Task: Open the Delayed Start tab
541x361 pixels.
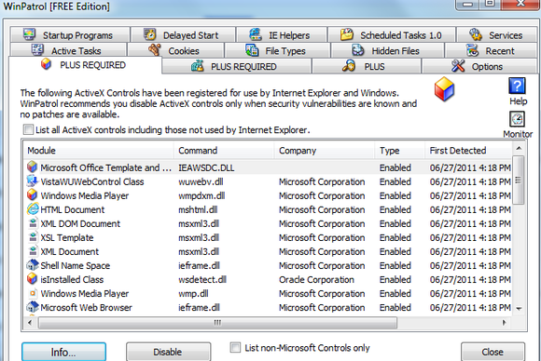Action: tap(183, 34)
